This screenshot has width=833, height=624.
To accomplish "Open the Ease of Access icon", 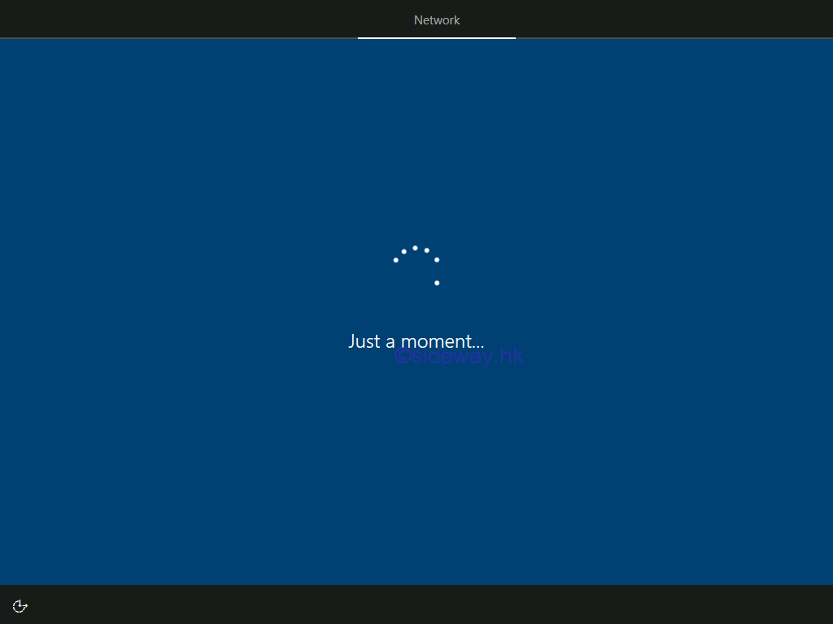I will coord(20,605).
